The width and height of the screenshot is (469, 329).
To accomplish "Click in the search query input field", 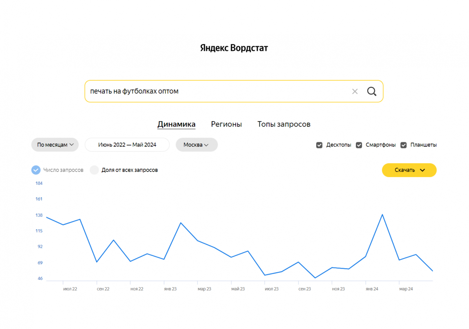I will 217,91.
